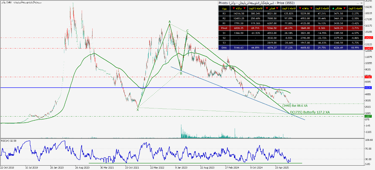Expand the فصلی quarterly column header

(272, 8)
